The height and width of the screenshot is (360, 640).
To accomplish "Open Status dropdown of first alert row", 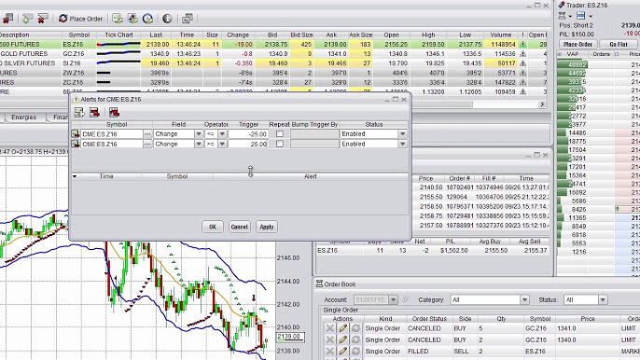I will pos(402,134).
